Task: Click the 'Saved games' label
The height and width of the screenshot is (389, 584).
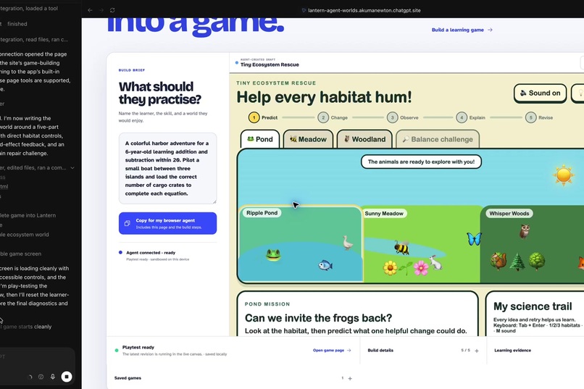Action: point(128,378)
